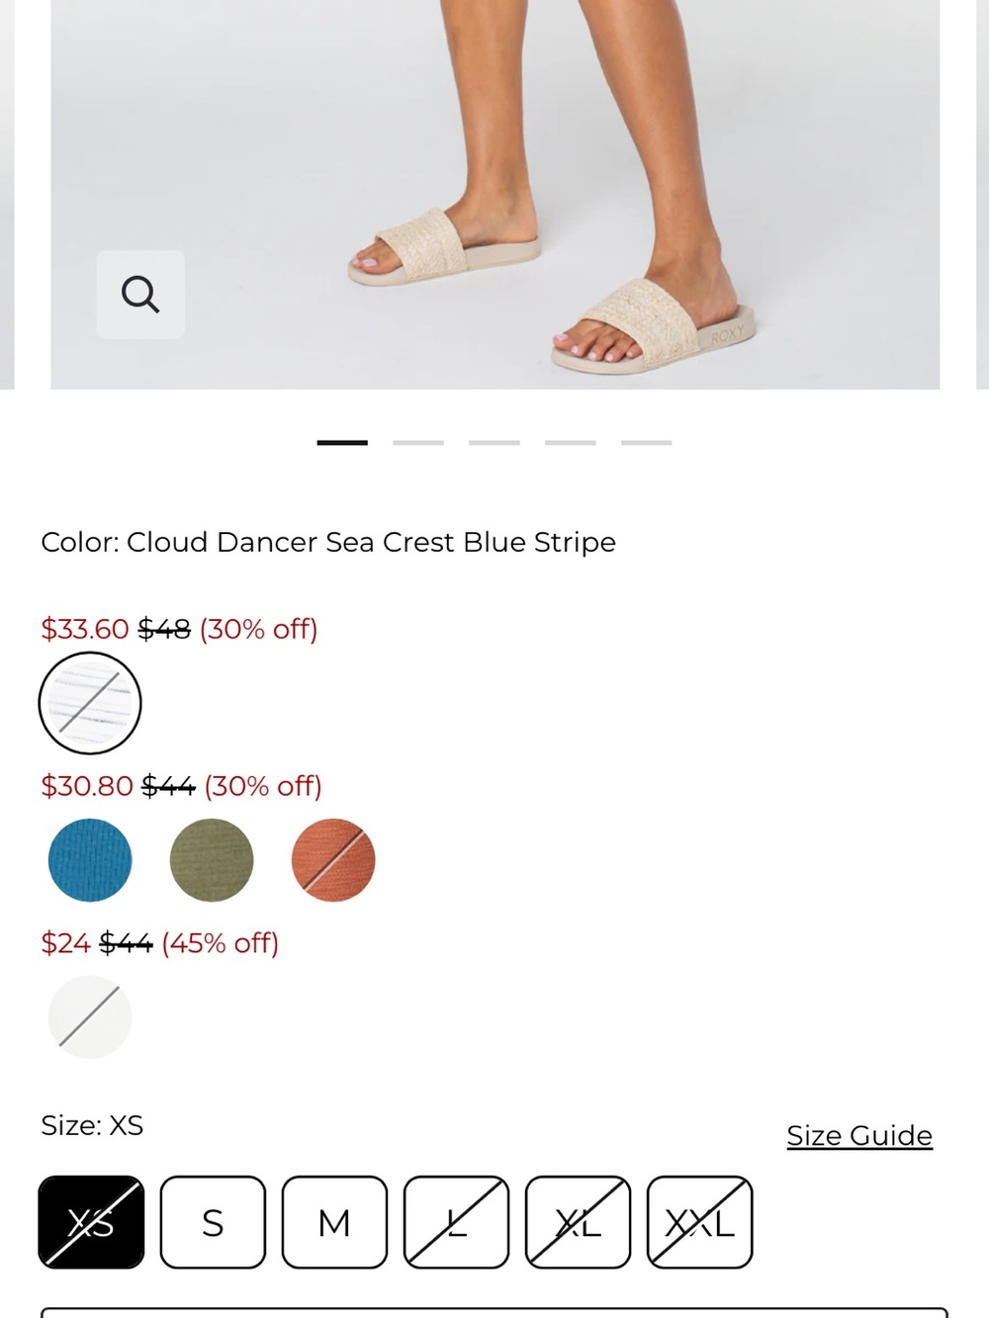Select the unavailable size XXL

699,1222
